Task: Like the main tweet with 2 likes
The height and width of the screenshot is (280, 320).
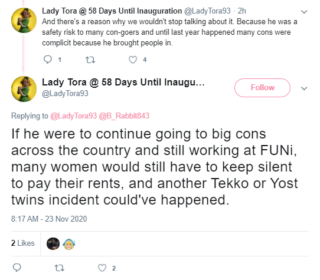Action: coord(102,268)
